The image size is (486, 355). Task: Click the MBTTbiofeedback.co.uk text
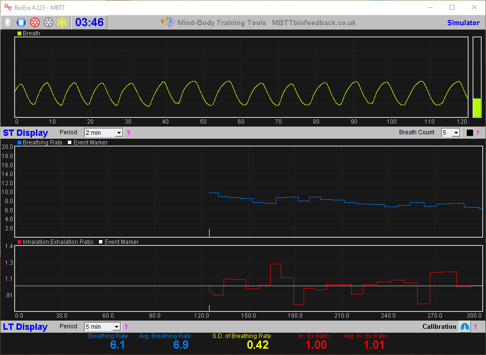coord(313,22)
